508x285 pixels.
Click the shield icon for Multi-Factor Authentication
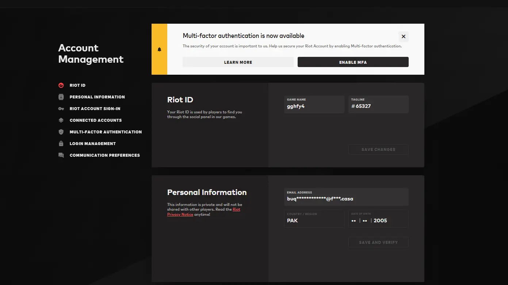tap(61, 132)
